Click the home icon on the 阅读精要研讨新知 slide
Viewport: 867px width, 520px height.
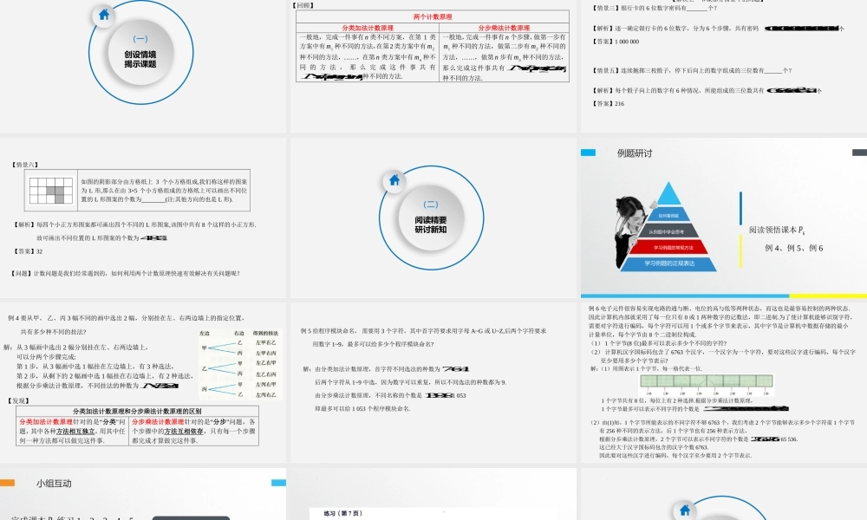click(x=394, y=182)
